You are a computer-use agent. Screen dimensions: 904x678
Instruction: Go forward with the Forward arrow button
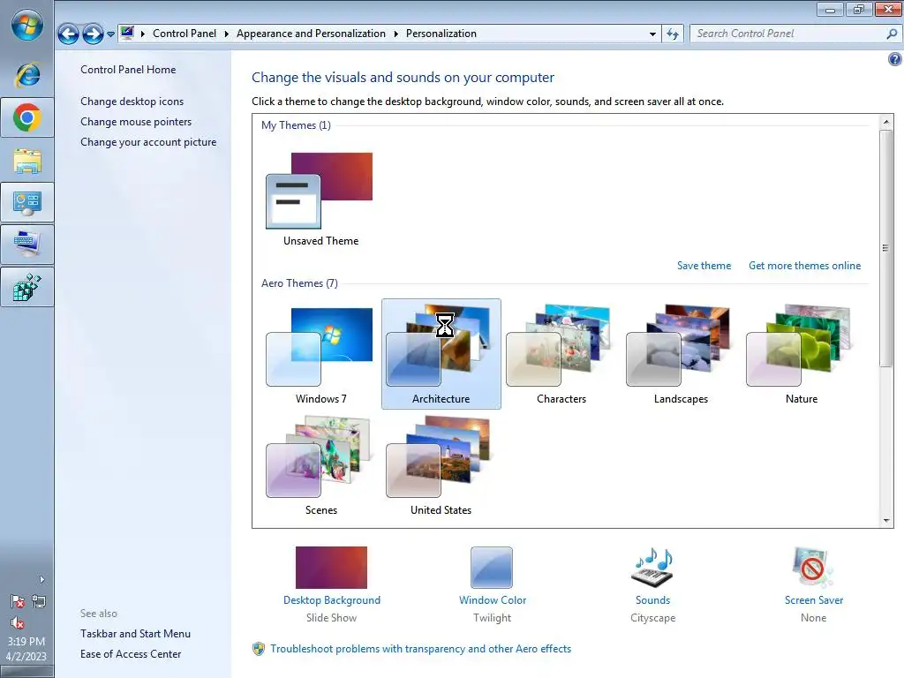[92, 34]
